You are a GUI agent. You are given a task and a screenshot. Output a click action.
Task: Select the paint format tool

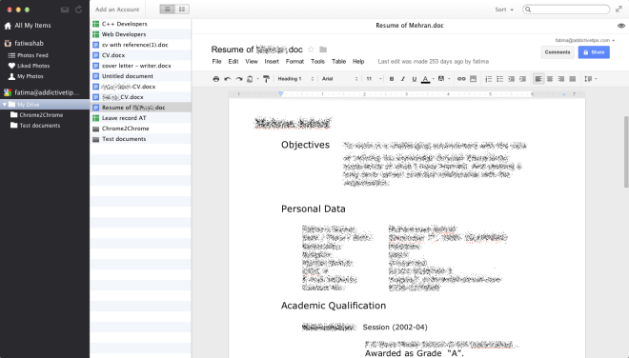click(x=266, y=79)
